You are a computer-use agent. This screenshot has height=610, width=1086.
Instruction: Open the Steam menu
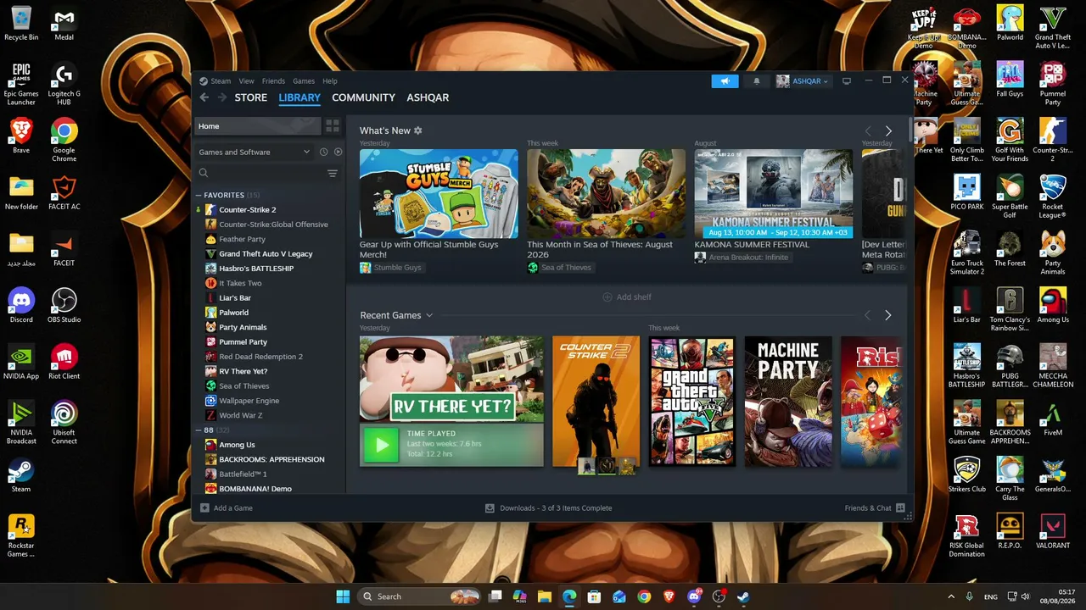click(221, 81)
